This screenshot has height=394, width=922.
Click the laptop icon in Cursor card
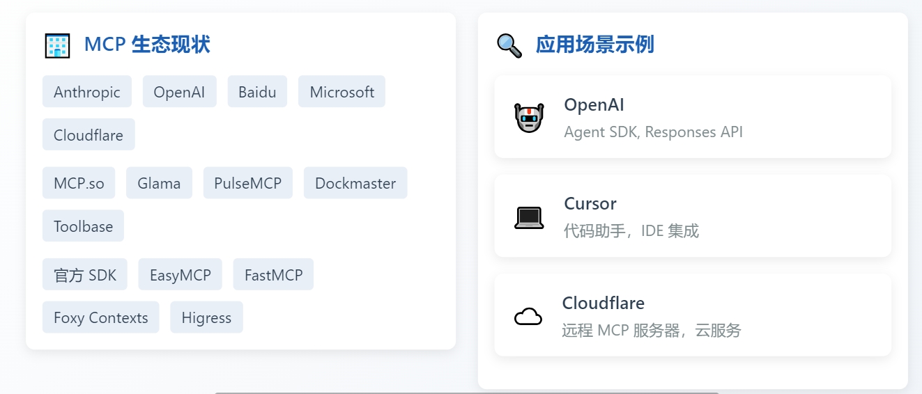pyautogui.click(x=529, y=217)
